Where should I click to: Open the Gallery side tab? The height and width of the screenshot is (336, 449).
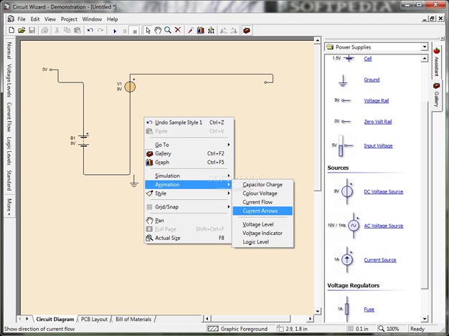[436, 95]
